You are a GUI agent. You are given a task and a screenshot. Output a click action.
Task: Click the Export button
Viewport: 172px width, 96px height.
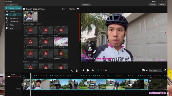152,5
